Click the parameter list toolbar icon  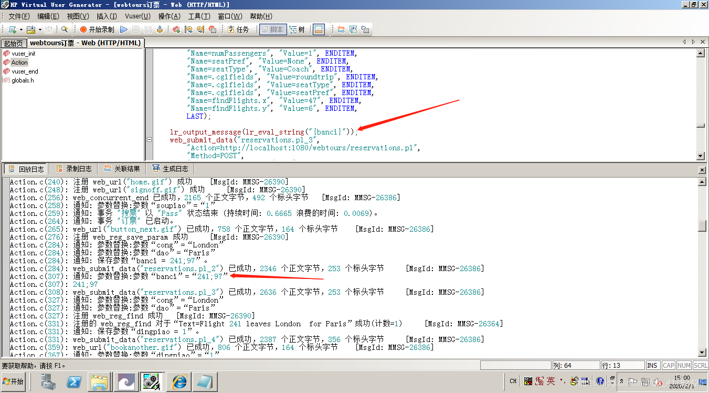tap(353, 29)
